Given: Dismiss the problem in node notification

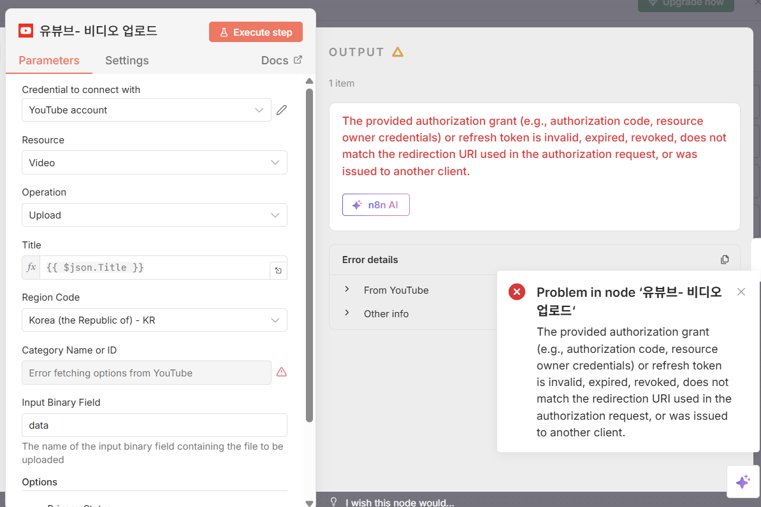Looking at the screenshot, I should (741, 292).
